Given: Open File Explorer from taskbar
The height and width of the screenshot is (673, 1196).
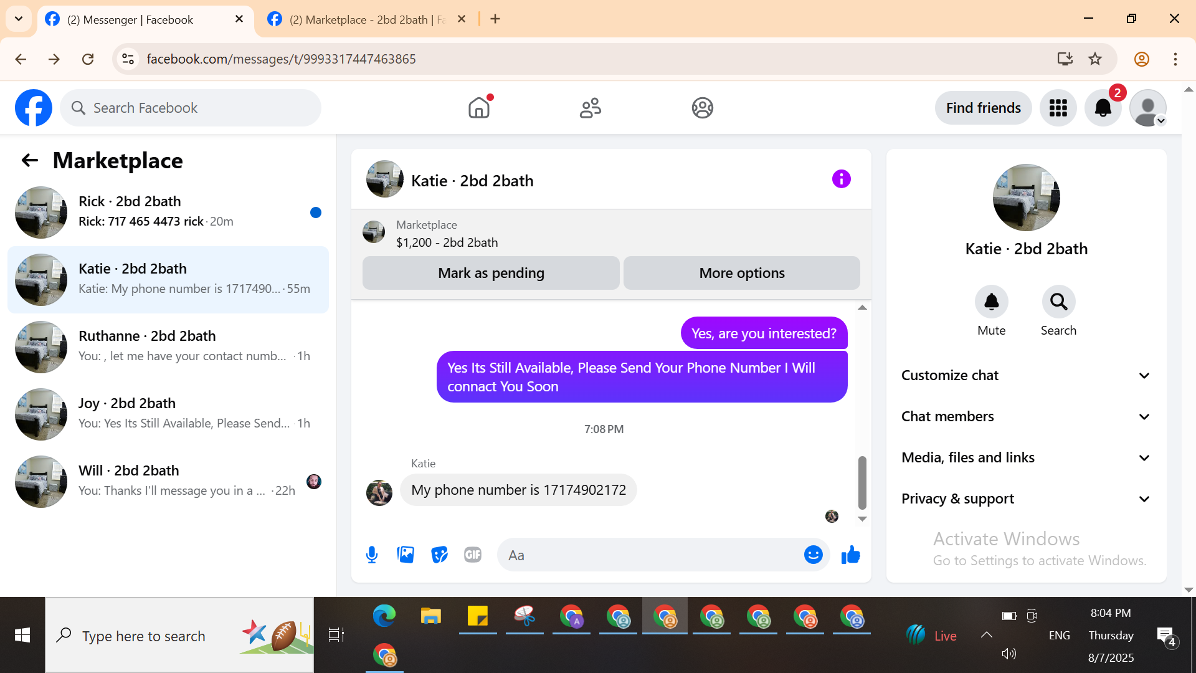Looking at the screenshot, I should coord(431,616).
